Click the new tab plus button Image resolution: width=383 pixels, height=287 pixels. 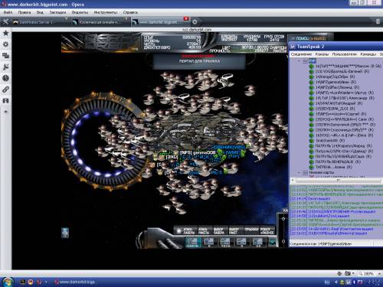click(195, 22)
